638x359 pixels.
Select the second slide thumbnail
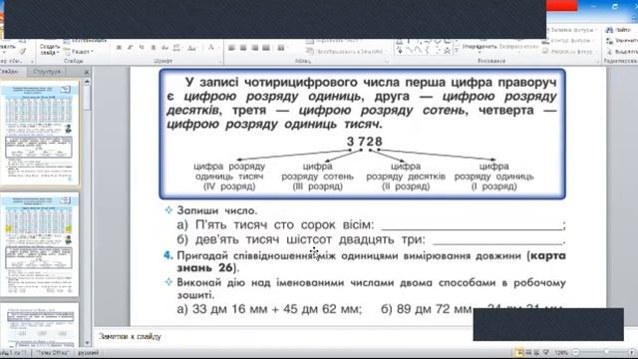click(39, 244)
